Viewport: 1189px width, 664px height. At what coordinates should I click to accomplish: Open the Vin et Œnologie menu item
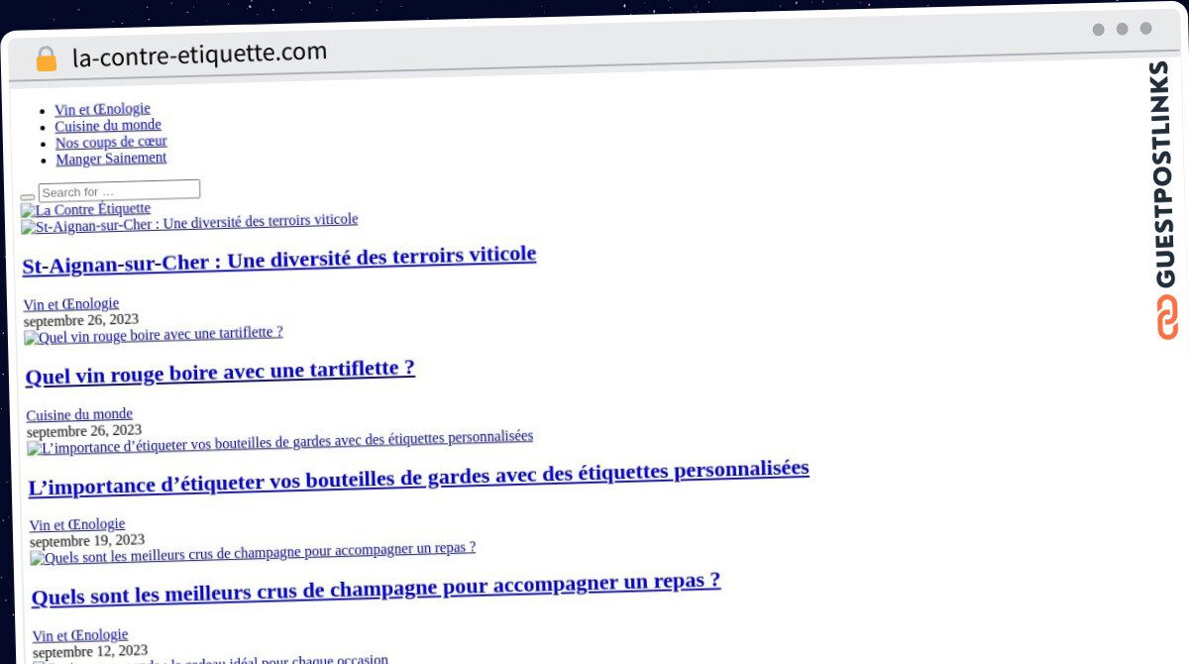(102, 109)
